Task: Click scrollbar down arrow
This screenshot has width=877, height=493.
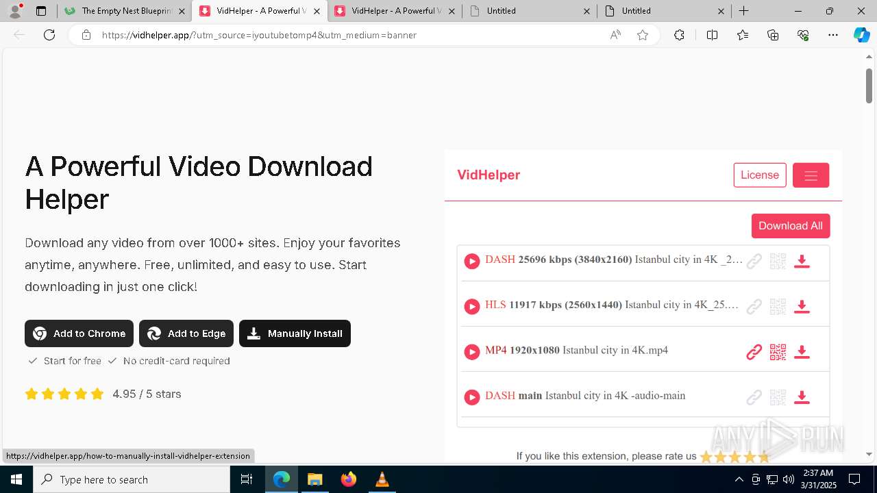Action: (869, 454)
